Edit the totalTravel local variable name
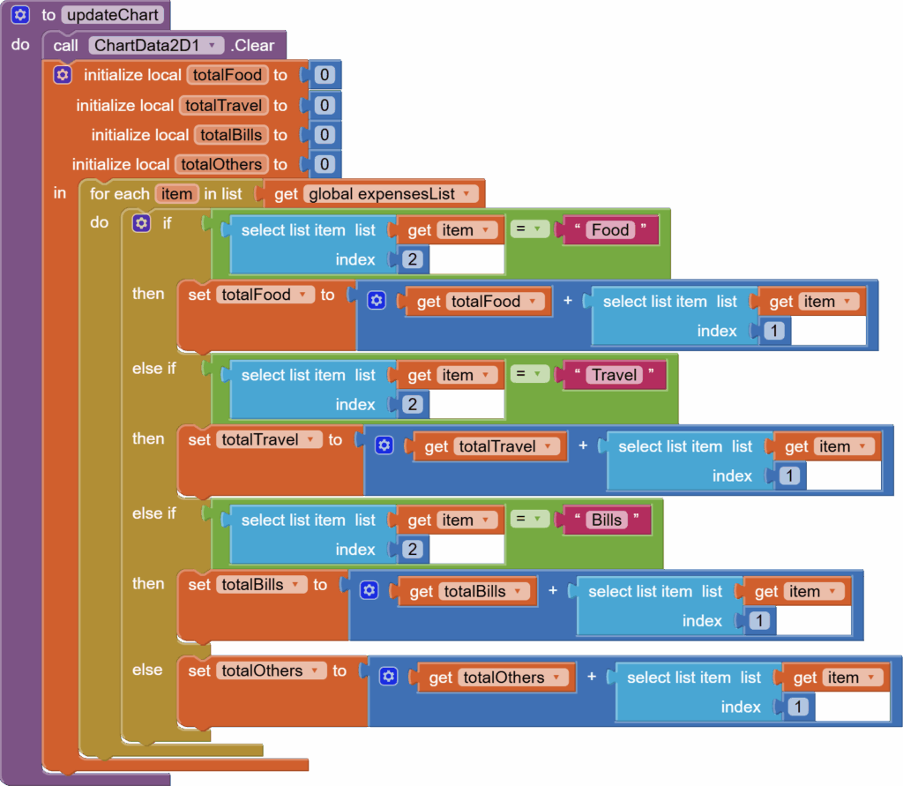The width and height of the screenshot is (903, 786). click(222, 105)
